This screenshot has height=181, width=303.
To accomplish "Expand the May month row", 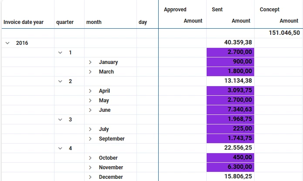I will pos(90,101).
